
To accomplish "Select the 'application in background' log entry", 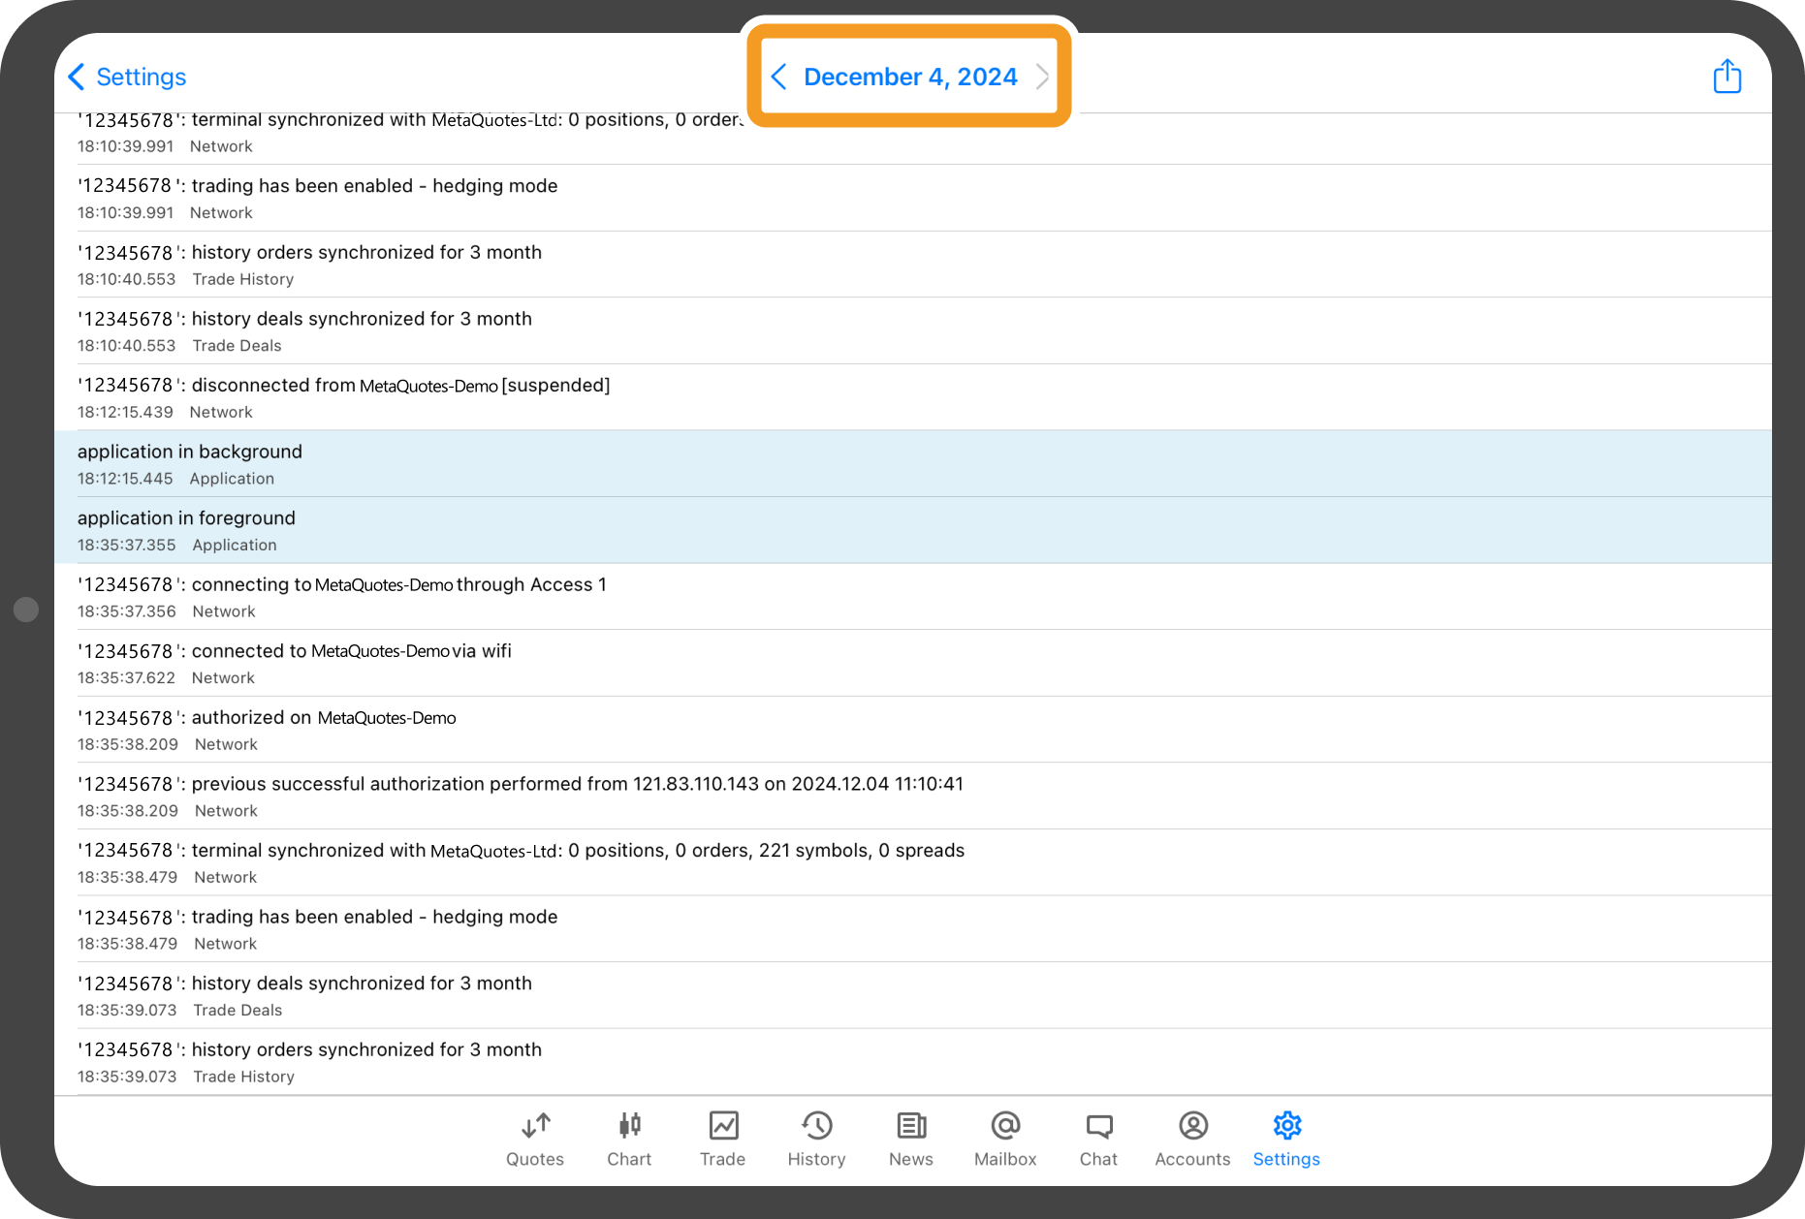I will (911, 464).
